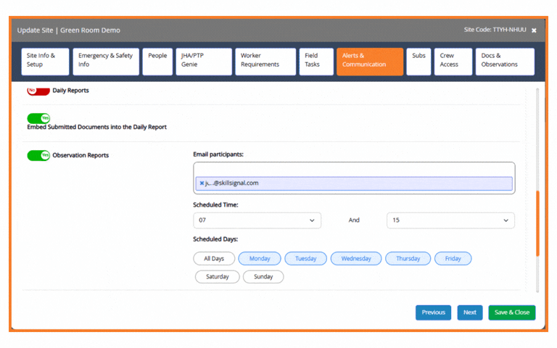
Task: Enable Saturday in scheduled days
Action: pyautogui.click(x=218, y=277)
